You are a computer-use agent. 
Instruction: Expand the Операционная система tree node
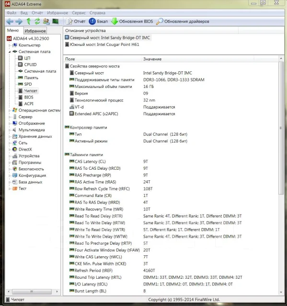point(9,110)
